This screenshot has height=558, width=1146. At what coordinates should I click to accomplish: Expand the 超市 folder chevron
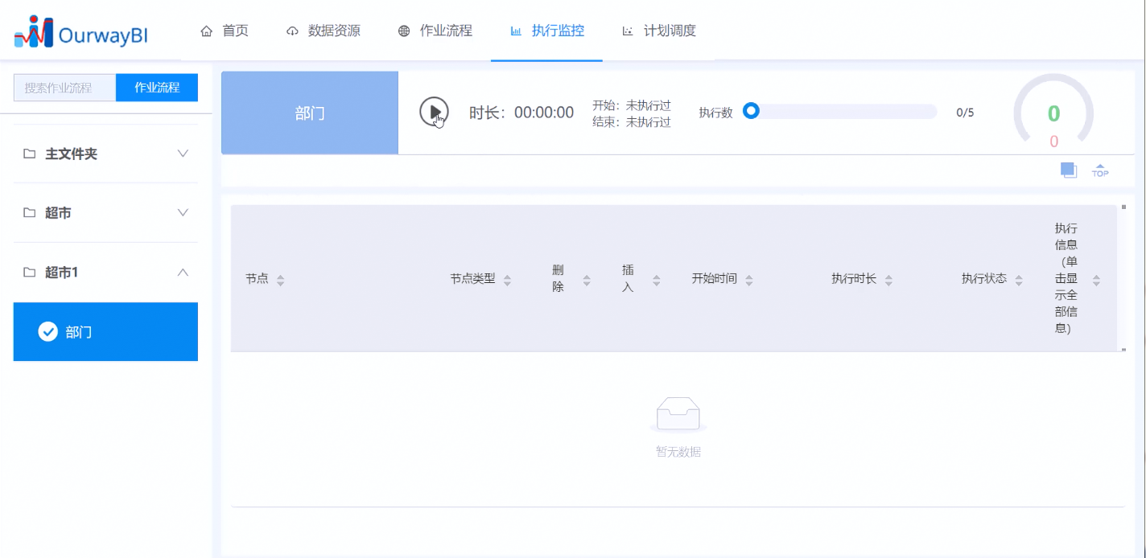point(183,213)
